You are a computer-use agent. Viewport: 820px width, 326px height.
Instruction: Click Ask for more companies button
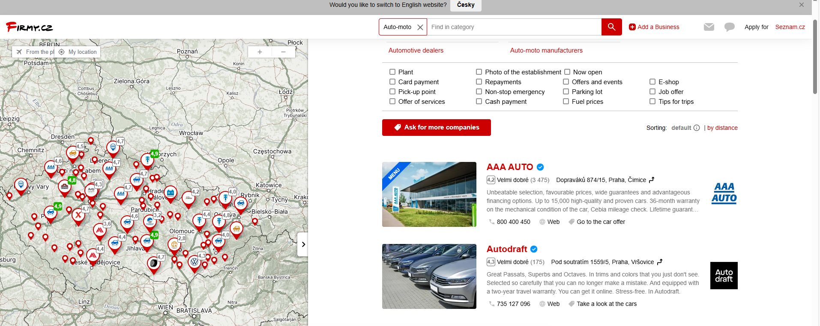pos(437,127)
